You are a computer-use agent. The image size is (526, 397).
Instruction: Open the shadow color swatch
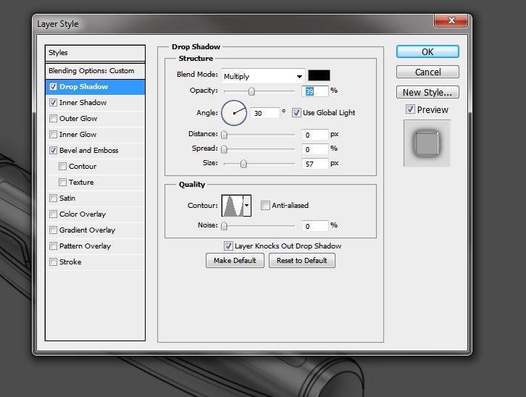point(319,75)
